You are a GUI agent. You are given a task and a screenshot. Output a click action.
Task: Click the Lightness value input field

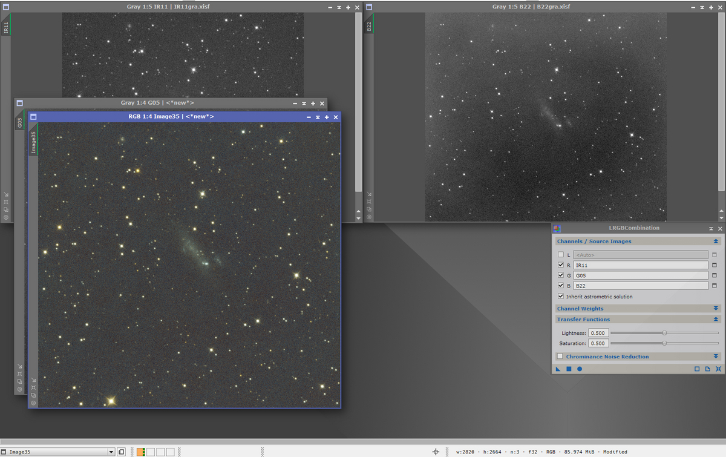point(598,333)
